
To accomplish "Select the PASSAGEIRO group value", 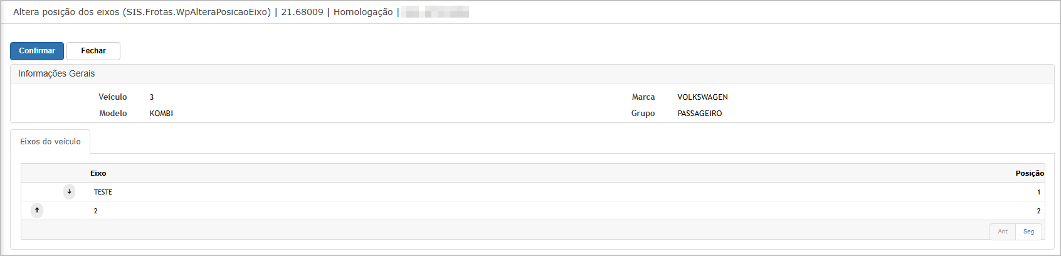I will (x=699, y=114).
